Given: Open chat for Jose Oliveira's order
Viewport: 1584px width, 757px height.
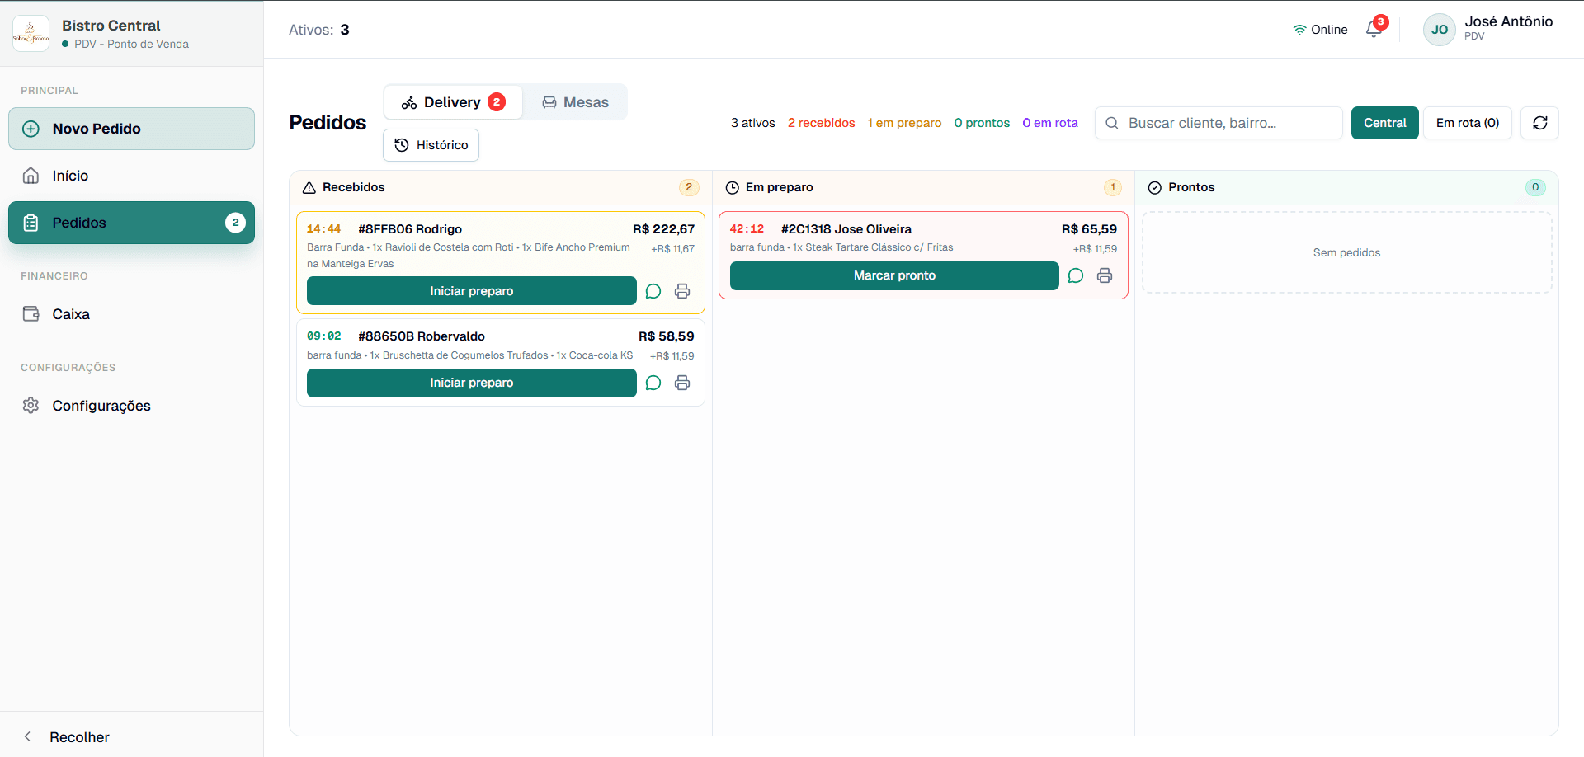Looking at the screenshot, I should pyautogui.click(x=1076, y=275).
